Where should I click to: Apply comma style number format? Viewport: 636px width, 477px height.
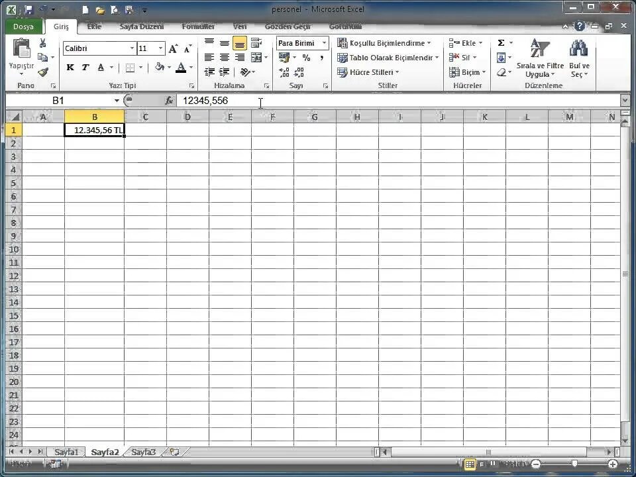coord(321,58)
